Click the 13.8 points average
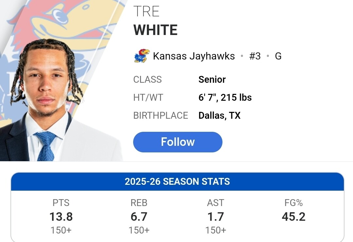 [61, 216]
